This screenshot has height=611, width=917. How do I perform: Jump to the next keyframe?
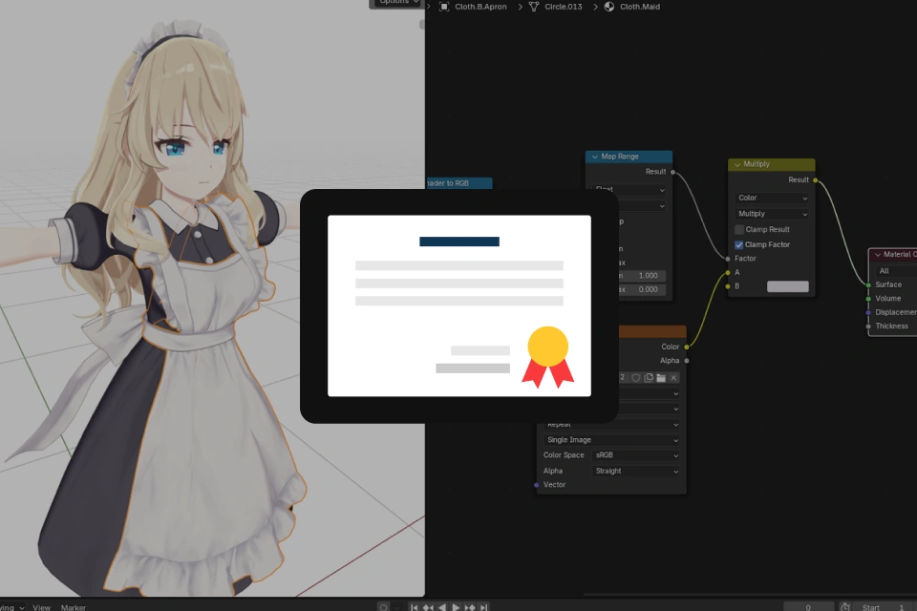click(470, 607)
